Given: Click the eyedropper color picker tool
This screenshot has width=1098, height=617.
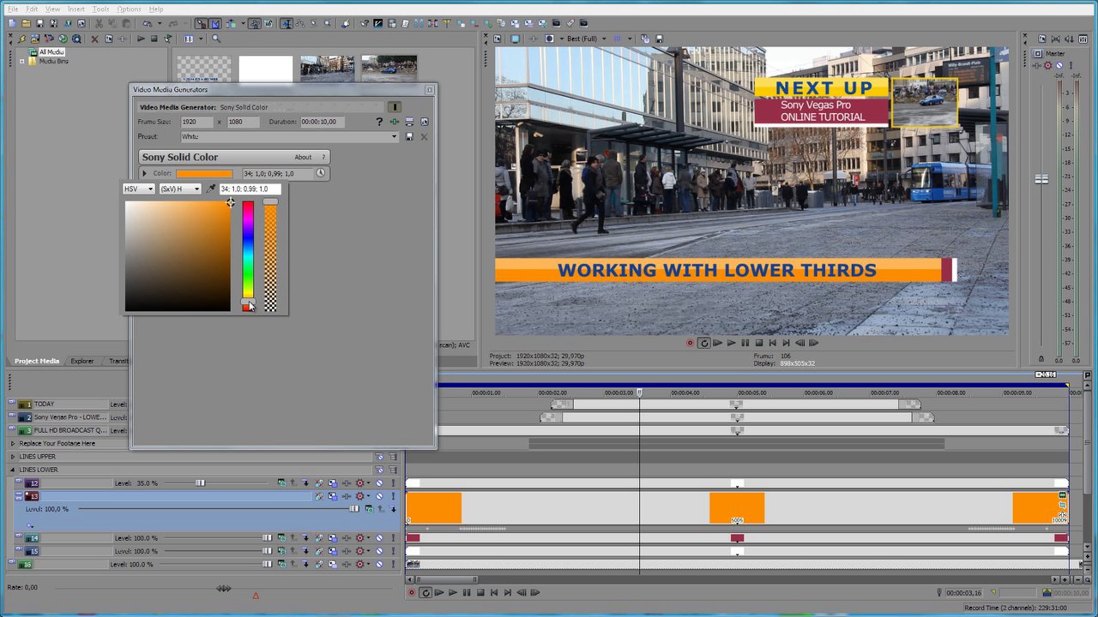Looking at the screenshot, I should coord(210,189).
